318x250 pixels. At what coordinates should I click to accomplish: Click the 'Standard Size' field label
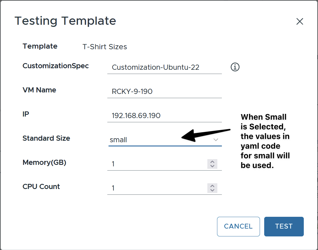pyautogui.click(x=46, y=138)
